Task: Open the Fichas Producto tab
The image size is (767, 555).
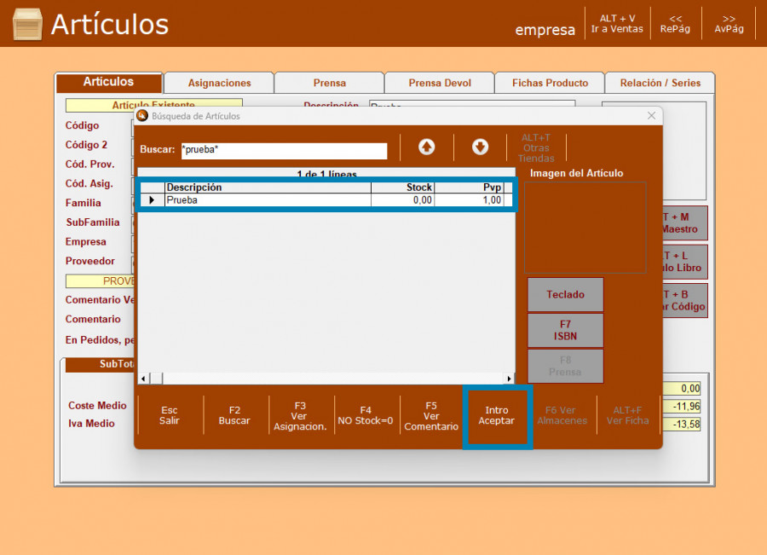Action: coord(550,83)
